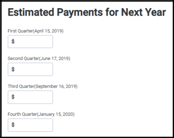Click the First Quarter payment input field

30,41
